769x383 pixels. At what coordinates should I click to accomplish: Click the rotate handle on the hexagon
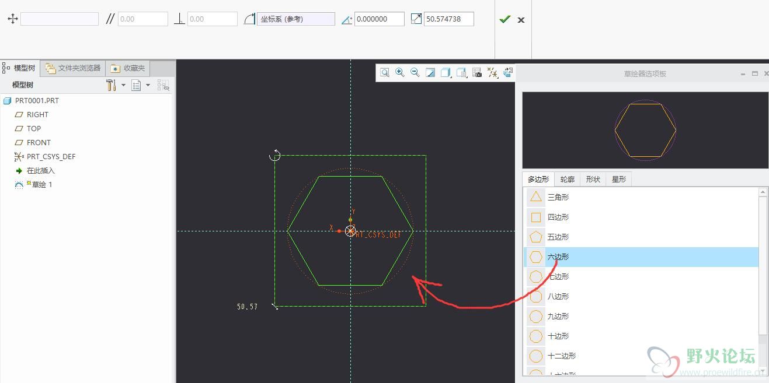[275, 155]
